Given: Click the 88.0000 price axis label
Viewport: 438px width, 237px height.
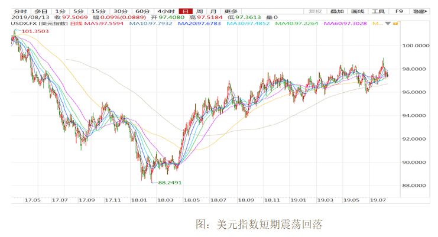Looking at the screenshot, I should (414, 186).
